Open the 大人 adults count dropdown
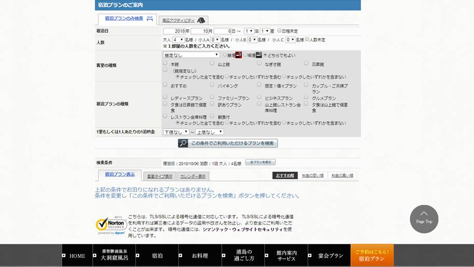This screenshot has height=267, width=474. 178,39
